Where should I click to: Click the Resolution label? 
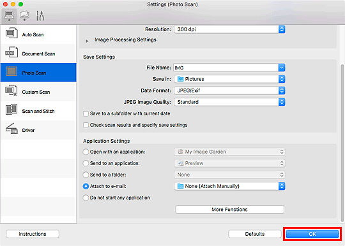click(158, 29)
